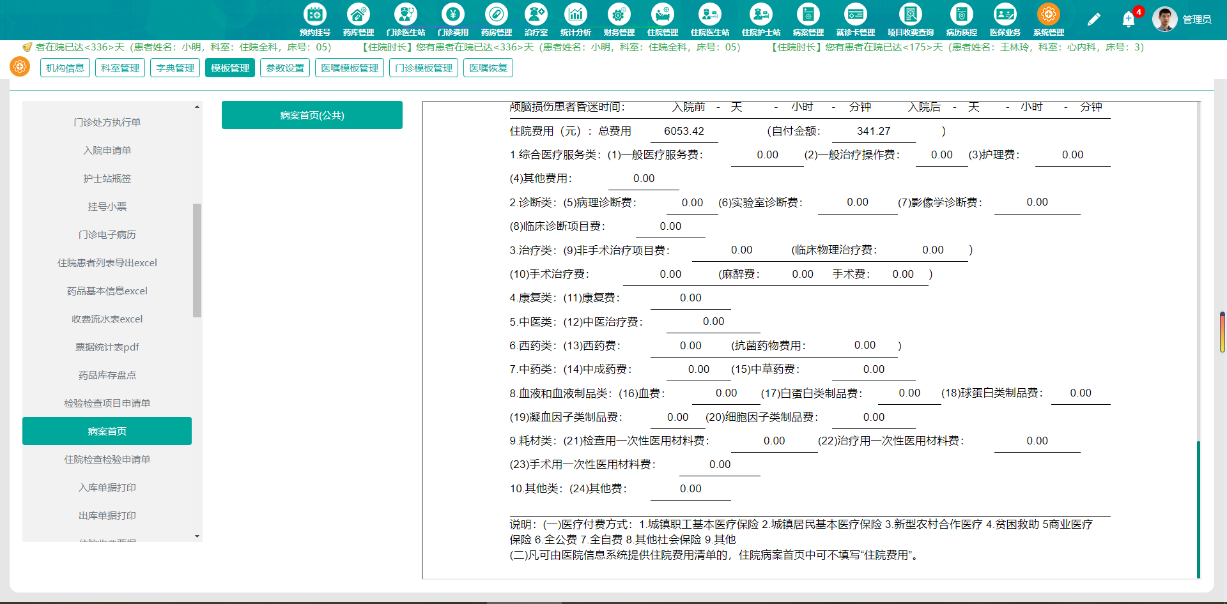Open notifications bell with 4 badge
This screenshot has width=1227, height=604.
[1129, 19]
